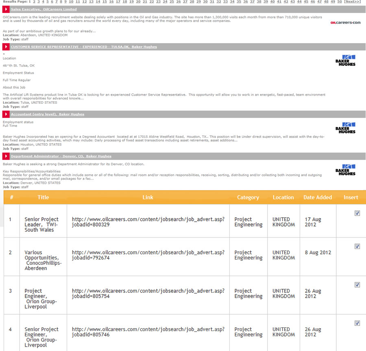Click the oilcareers.com logo
366x351 pixels.
point(345,23)
